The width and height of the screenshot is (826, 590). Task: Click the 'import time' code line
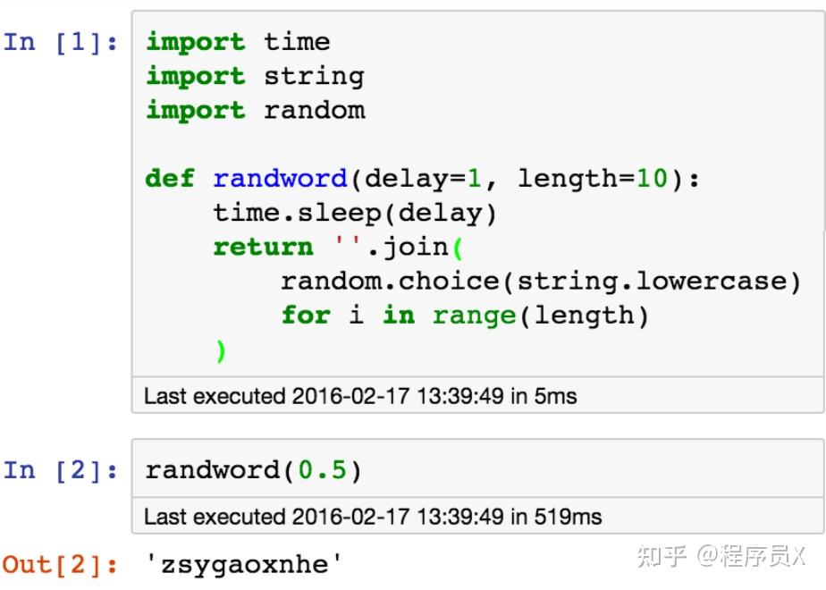pyautogui.click(x=238, y=42)
